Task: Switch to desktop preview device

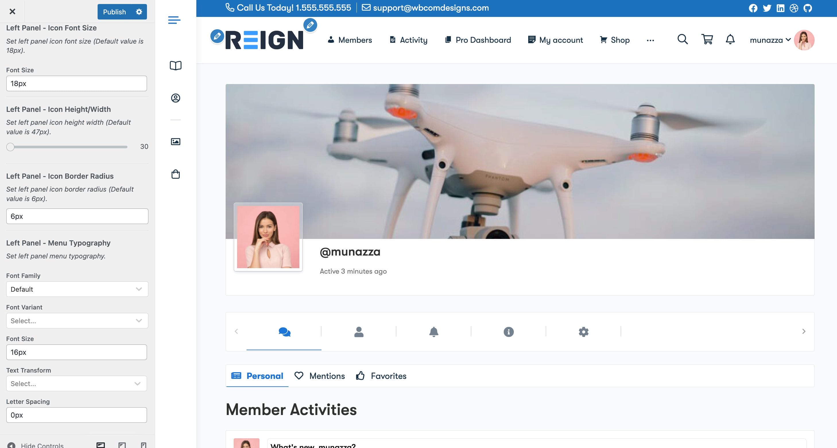Action: [101, 445]
